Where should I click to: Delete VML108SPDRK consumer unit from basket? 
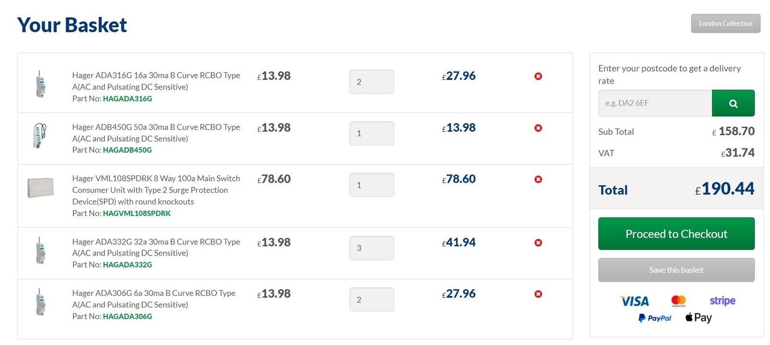click(538, 179)
